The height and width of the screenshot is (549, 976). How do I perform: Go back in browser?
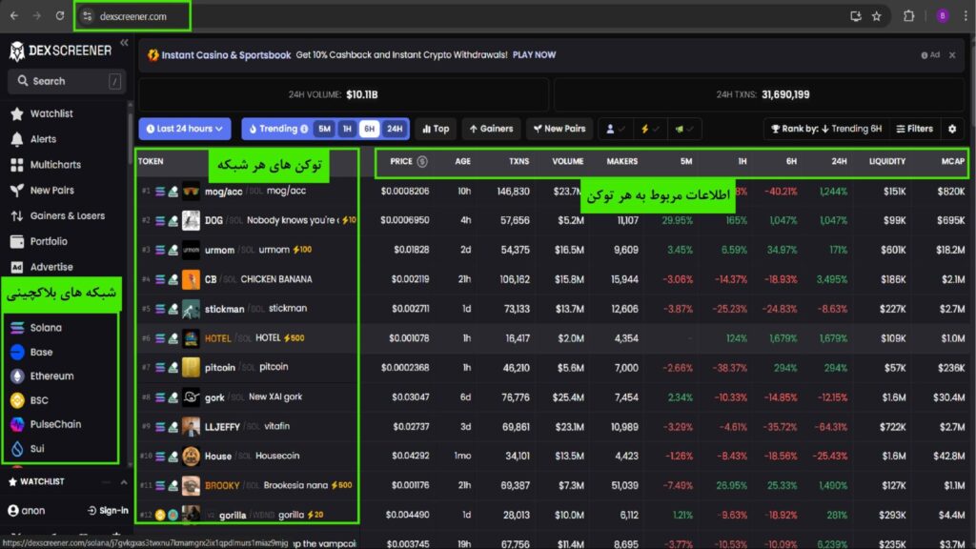(x=14, y=16)
